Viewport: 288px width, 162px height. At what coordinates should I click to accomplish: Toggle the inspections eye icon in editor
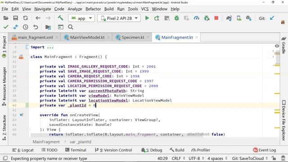[x=277, y=46]
